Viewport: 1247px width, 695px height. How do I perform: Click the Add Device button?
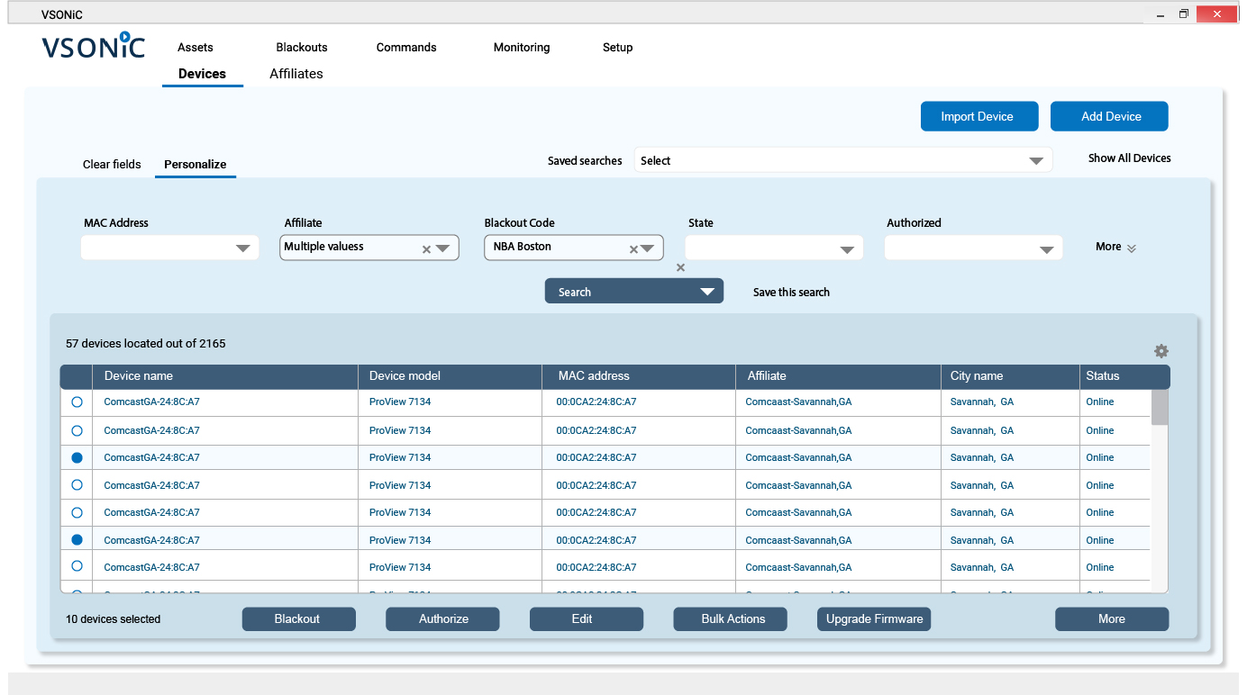point(1109,116)
